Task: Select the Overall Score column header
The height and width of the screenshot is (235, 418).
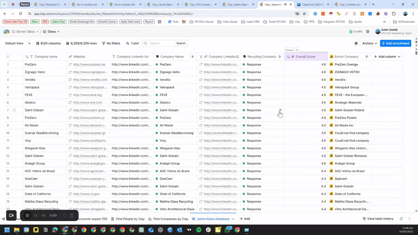Action: pos(306,56)
